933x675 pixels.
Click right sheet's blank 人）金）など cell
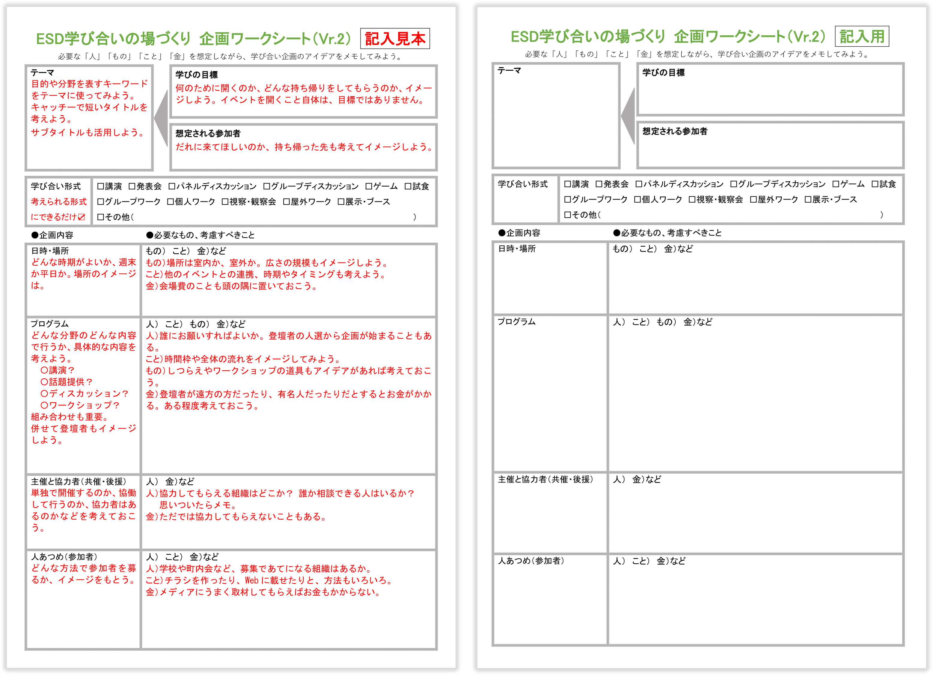click(x=756, y=514)
